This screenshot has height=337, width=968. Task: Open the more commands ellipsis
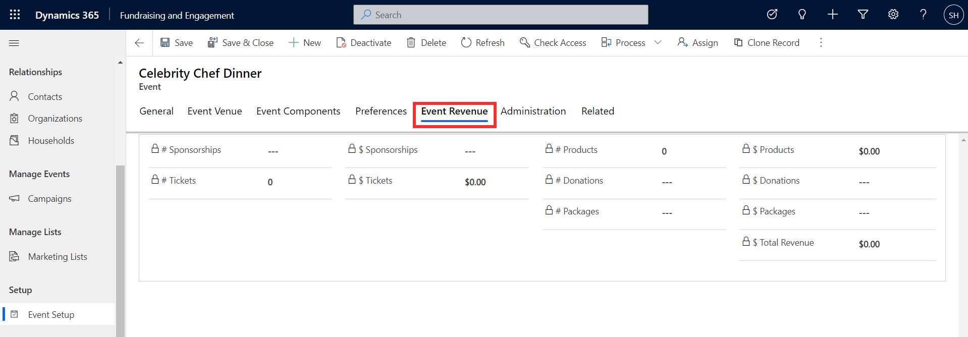[x=821, y=43]
